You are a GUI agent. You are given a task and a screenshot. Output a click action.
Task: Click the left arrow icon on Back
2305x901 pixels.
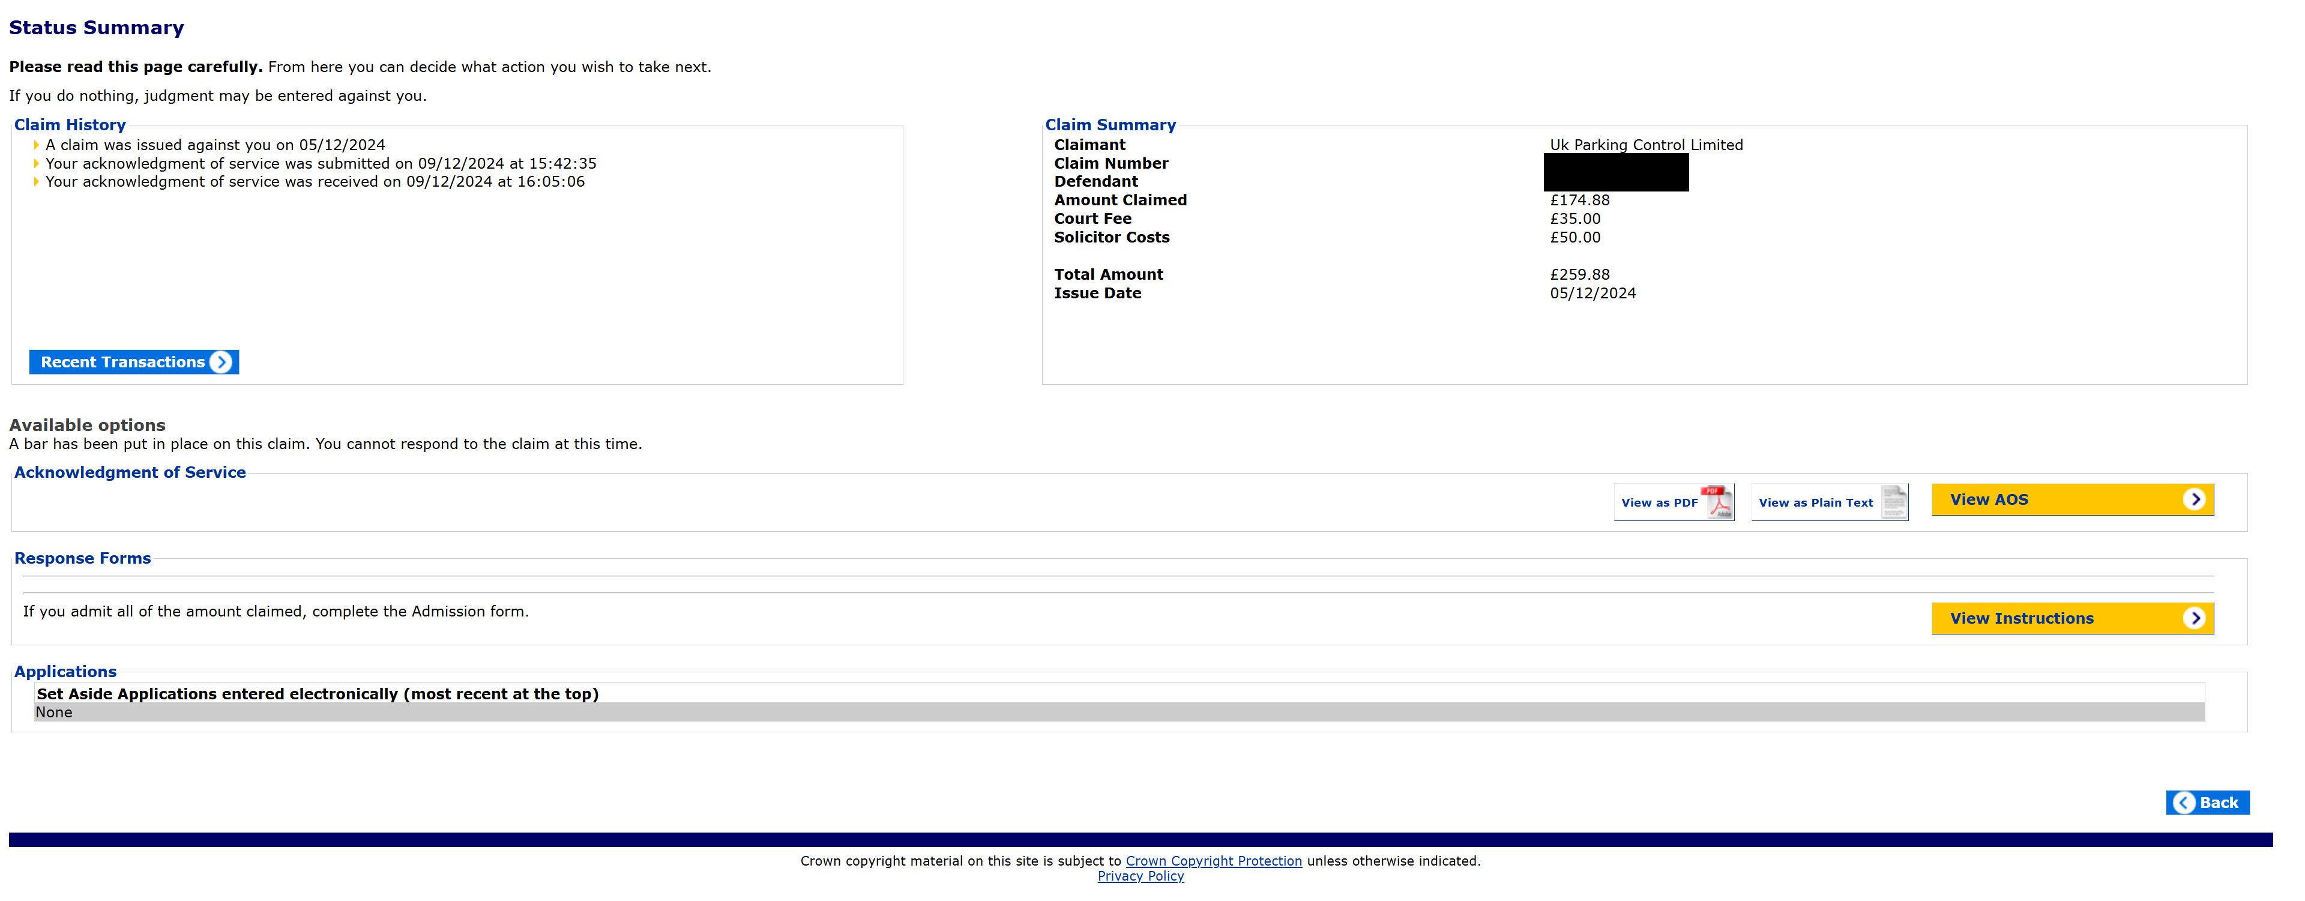2184,803
